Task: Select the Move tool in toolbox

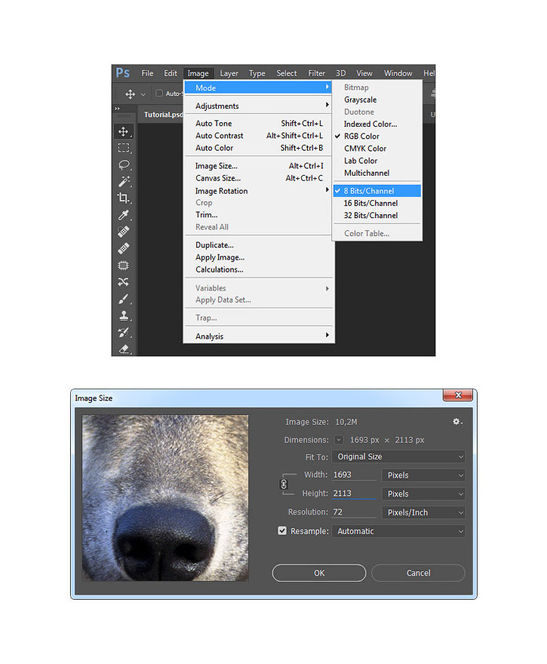Action: pos(123,131)
